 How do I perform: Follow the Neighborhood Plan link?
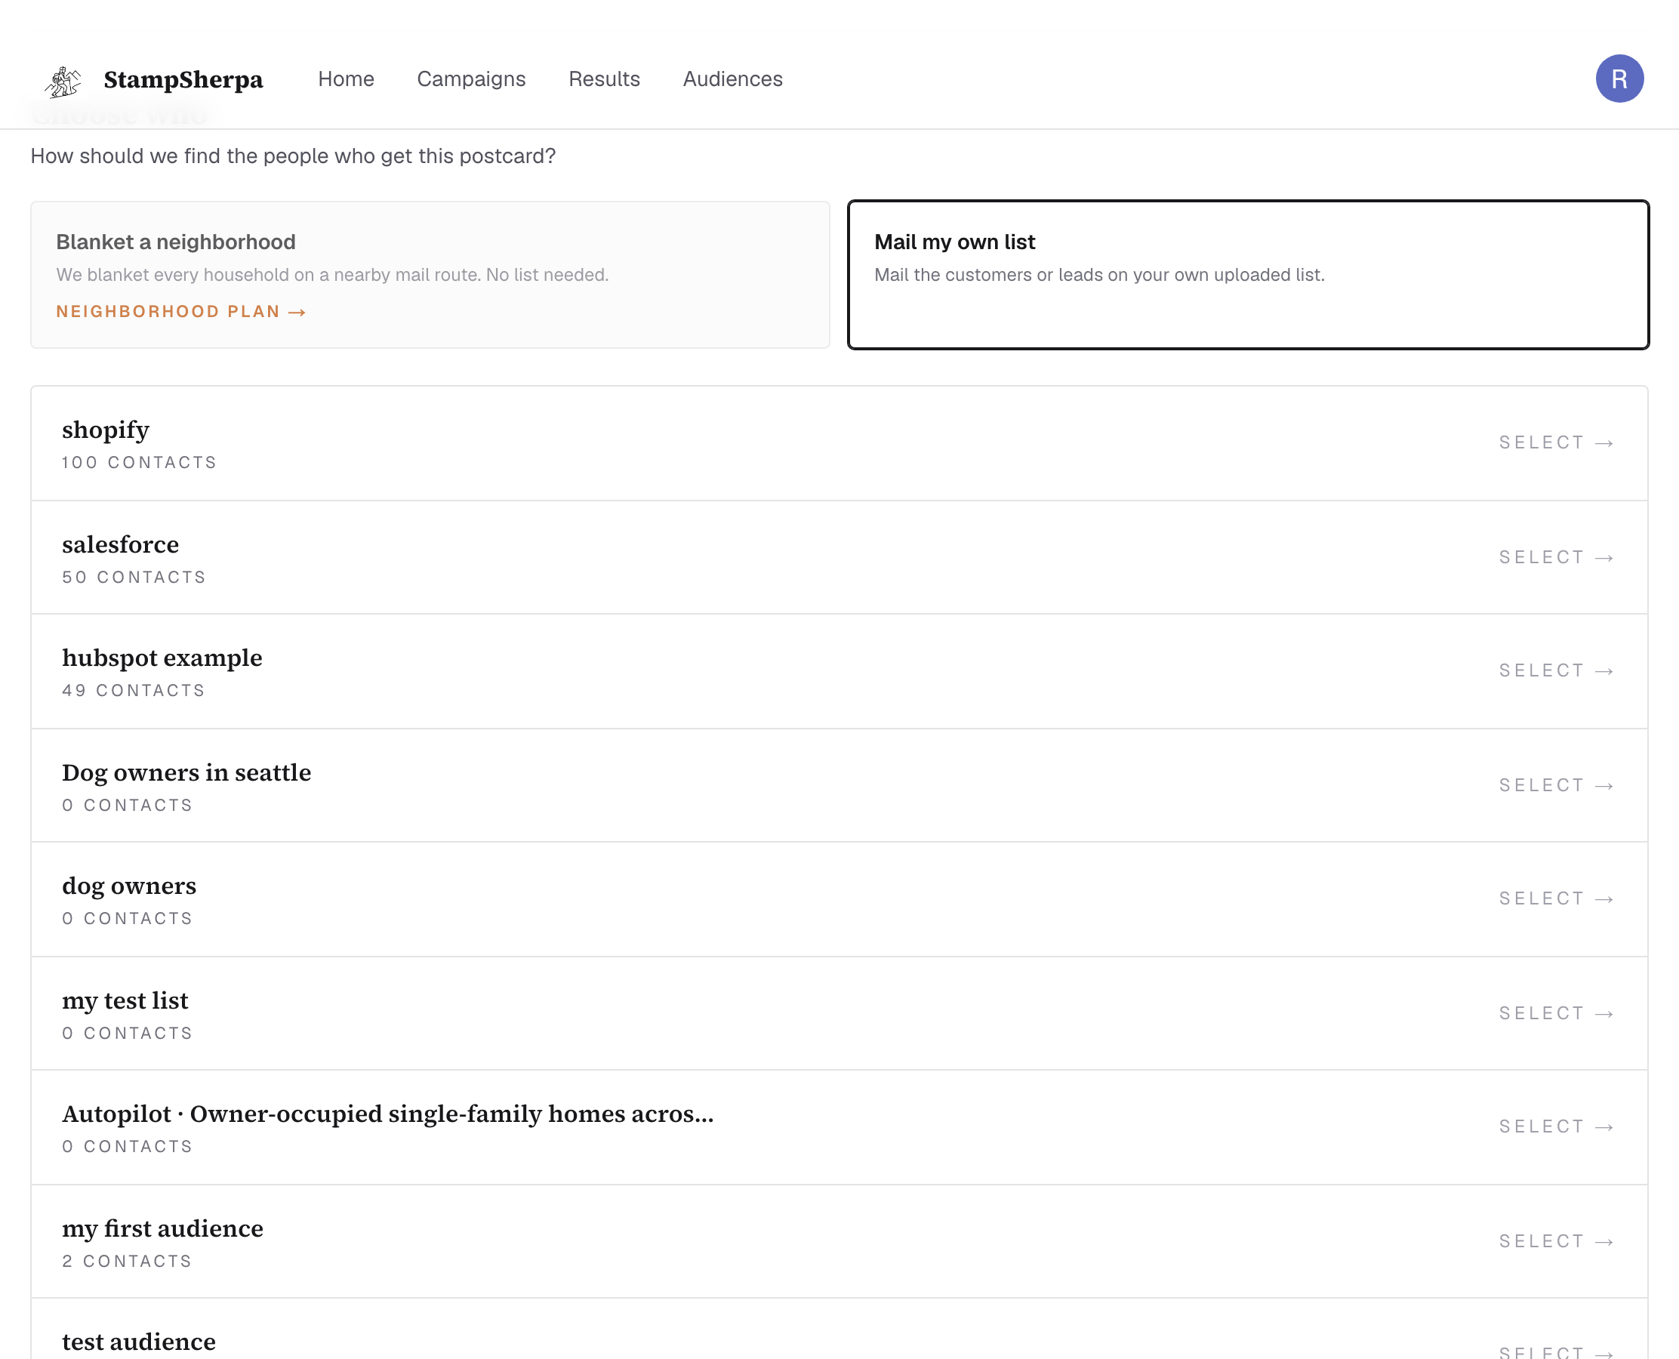(x=181, y=312)
